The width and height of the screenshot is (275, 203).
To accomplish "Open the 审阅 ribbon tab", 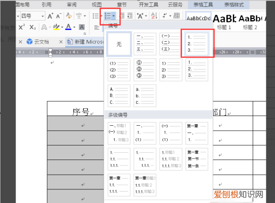I will [72, 5].
